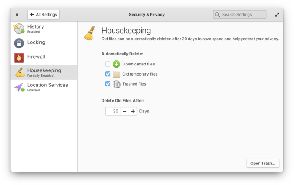294x185 pixels.
Task: Click the days value field showing 30
Action: coord(113,111)
